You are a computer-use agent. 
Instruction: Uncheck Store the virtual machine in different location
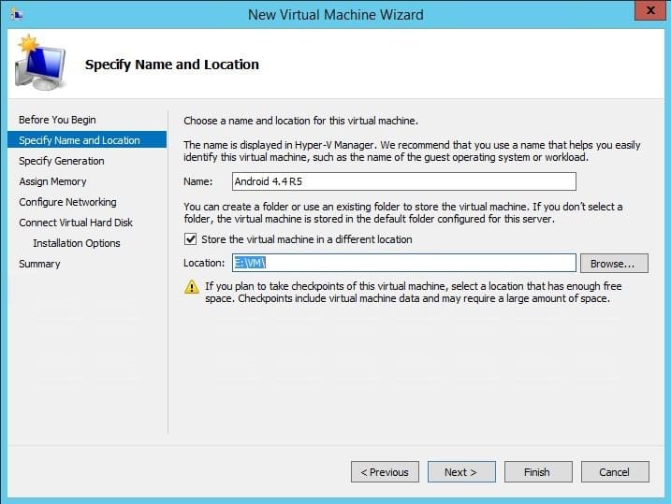point(190,239)
